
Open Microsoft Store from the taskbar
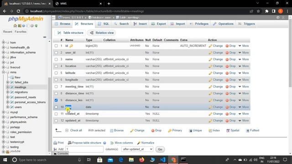point(100,160)
